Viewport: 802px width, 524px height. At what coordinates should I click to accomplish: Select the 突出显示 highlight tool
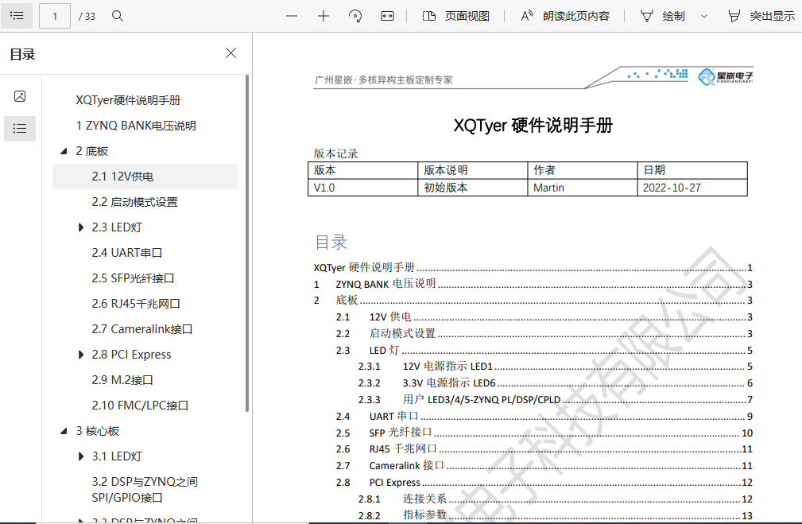(761, 16)
